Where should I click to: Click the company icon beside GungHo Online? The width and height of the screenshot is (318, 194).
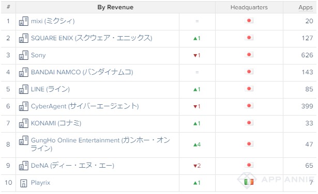tap(23, 140)
